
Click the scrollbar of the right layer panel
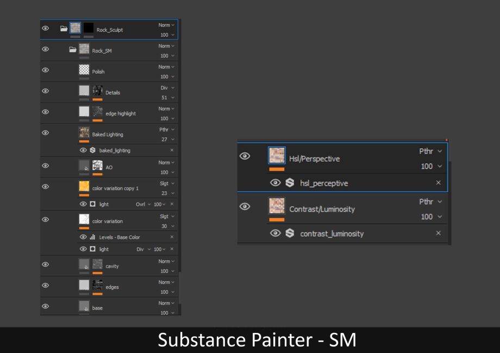(449, 203)
